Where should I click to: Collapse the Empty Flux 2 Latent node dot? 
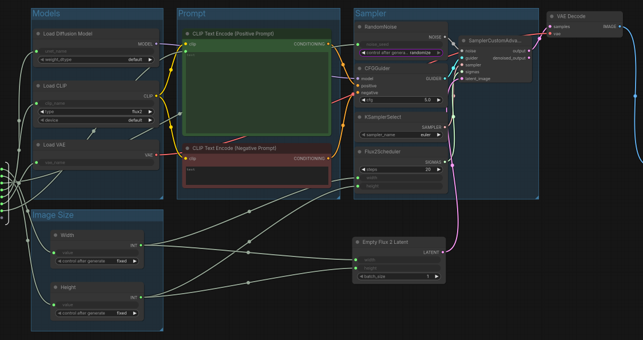tap(358, 242)
